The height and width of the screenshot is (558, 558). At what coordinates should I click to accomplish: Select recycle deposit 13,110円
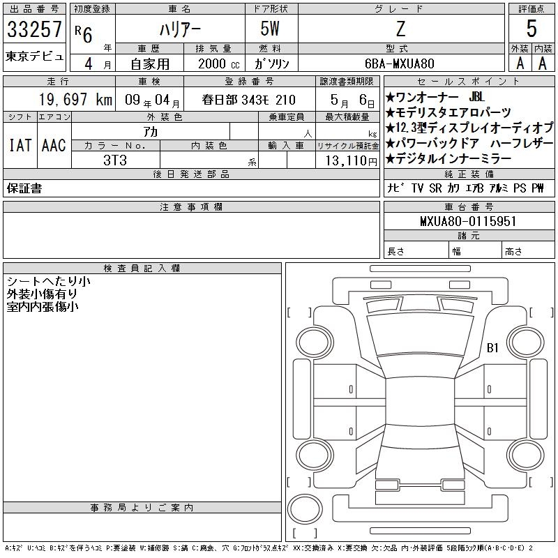point(352,161)
